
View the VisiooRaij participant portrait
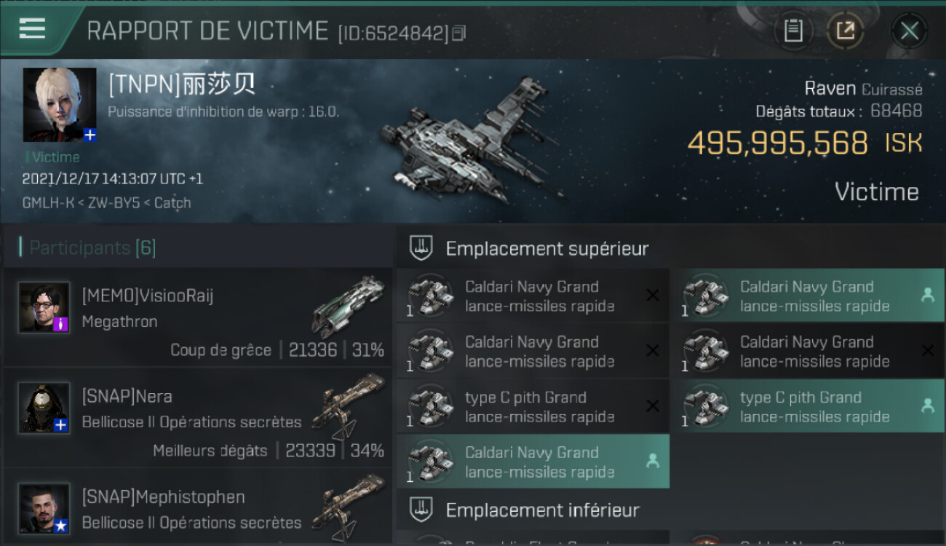pos(44,307)
